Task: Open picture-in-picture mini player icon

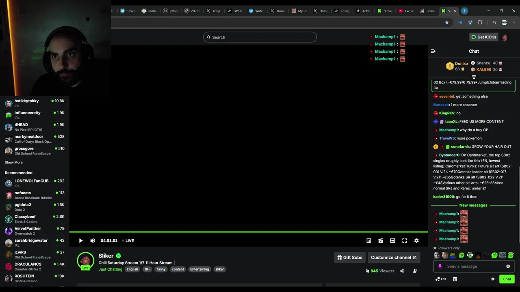Action: click(x=369, y=240)
